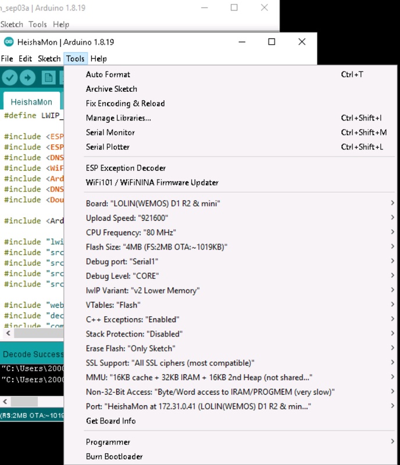Open ESP Exception Decoder

click(x=231, y=168)
